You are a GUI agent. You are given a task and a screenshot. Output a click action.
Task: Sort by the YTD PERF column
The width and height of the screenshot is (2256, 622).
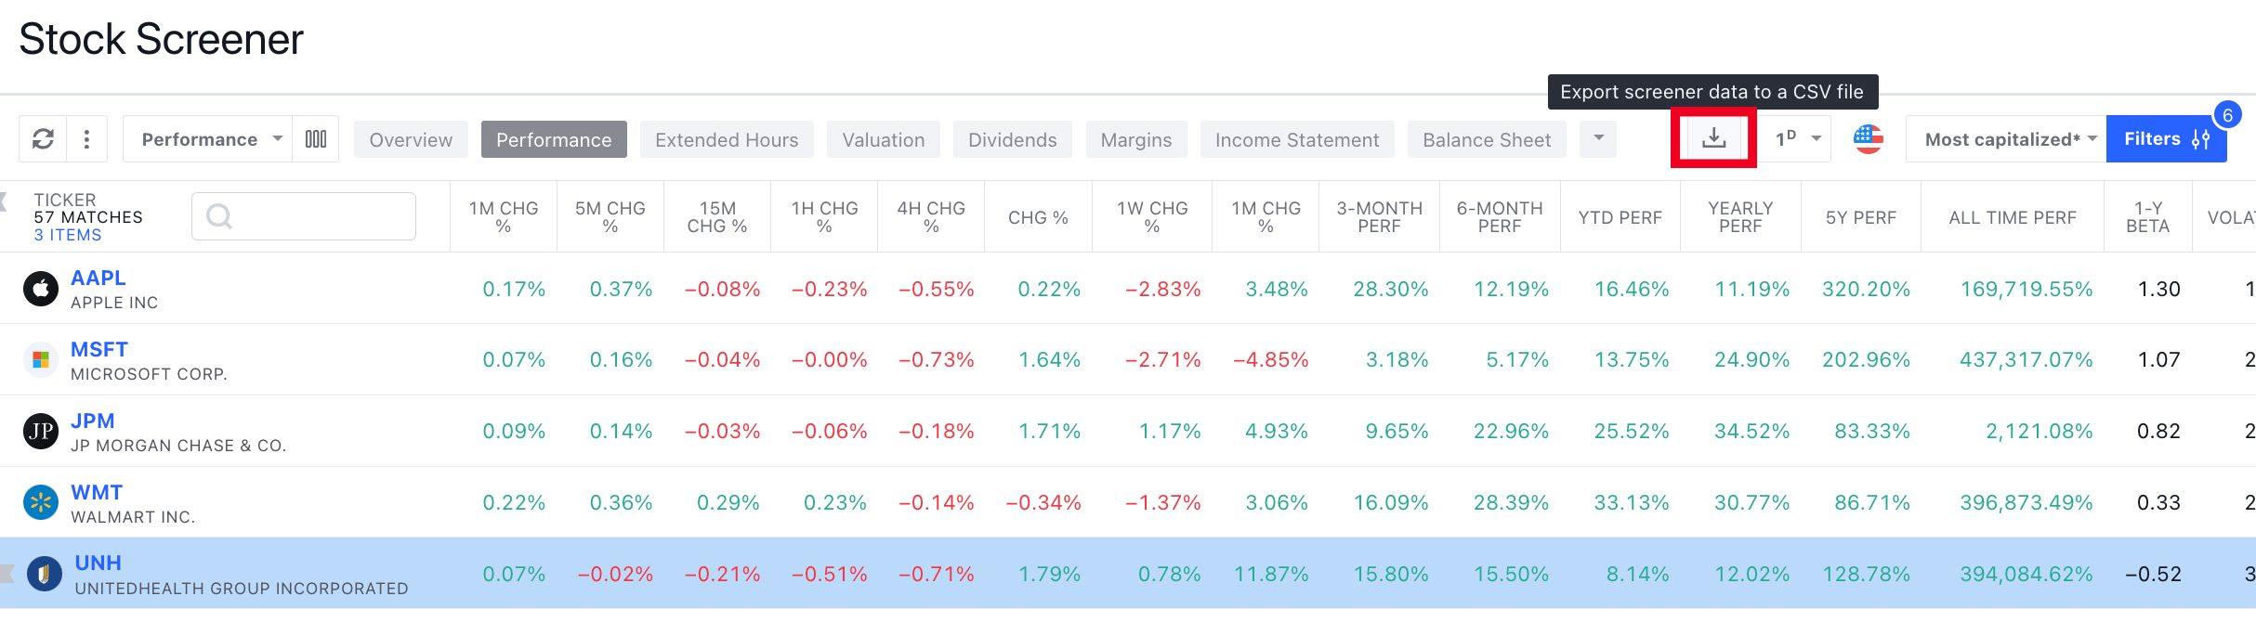(x=1620, y=217)
